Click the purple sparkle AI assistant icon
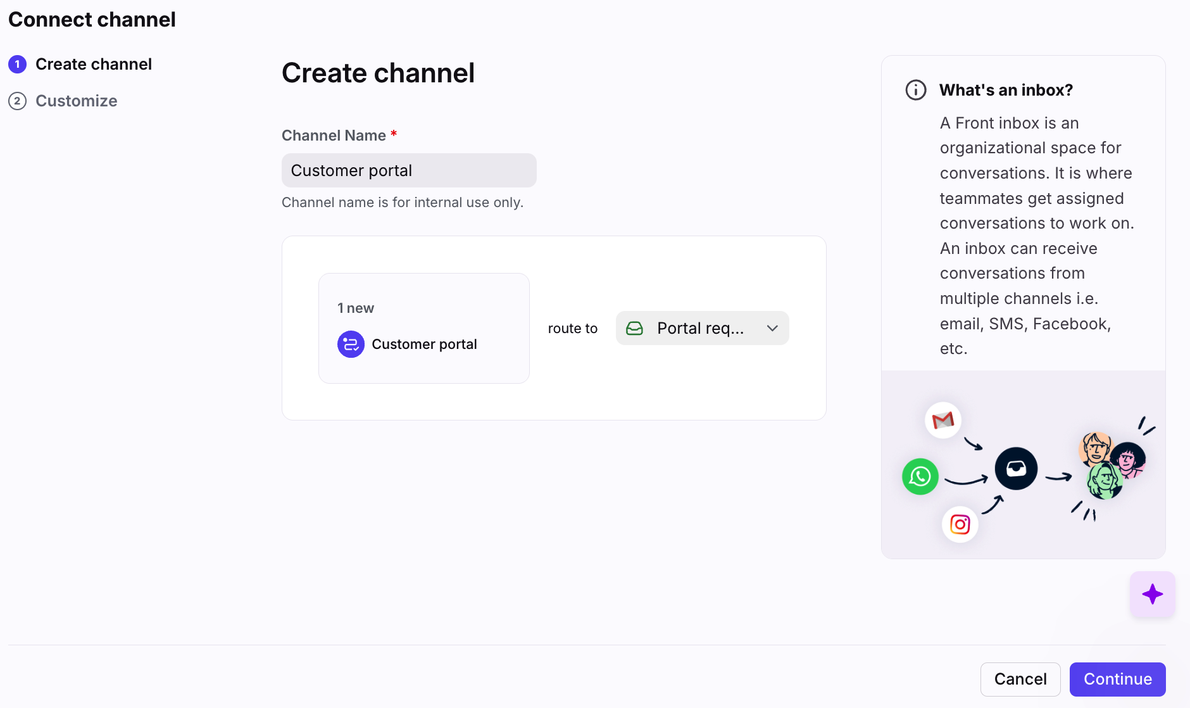This screenshot has width=1190, height=708. click(1152, 594)
